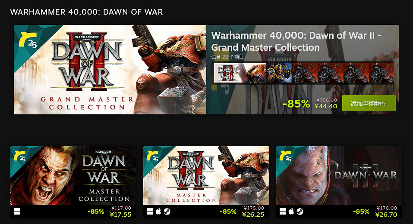Open Dawn of War II Master Collection capsule
Screen dimensions: 413x224
click(x=206, y=175)
